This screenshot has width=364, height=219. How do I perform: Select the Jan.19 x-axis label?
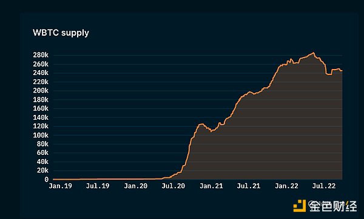coord(60,186)
